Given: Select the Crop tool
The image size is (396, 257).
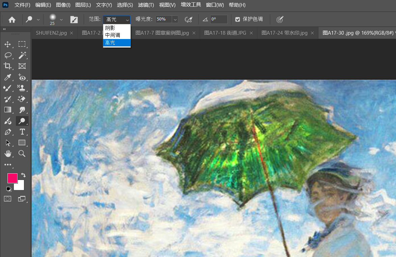Looking at the screenshot, I should pyautogui.click(x=7, y=66).
